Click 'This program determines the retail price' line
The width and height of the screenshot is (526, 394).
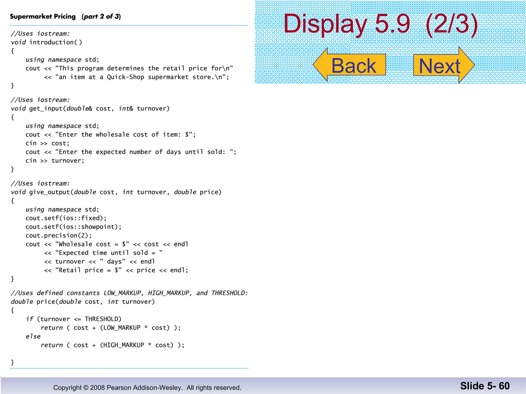coord(129,68)
